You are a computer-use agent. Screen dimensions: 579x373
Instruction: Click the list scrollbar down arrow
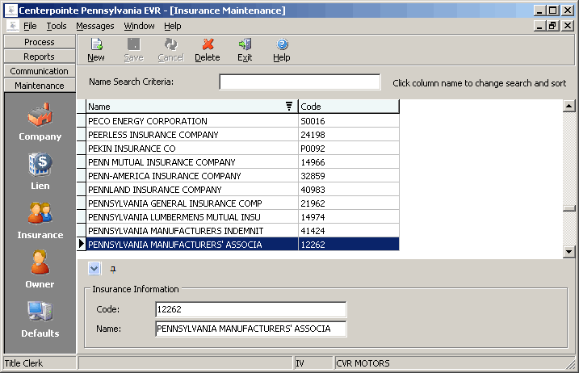569,252
